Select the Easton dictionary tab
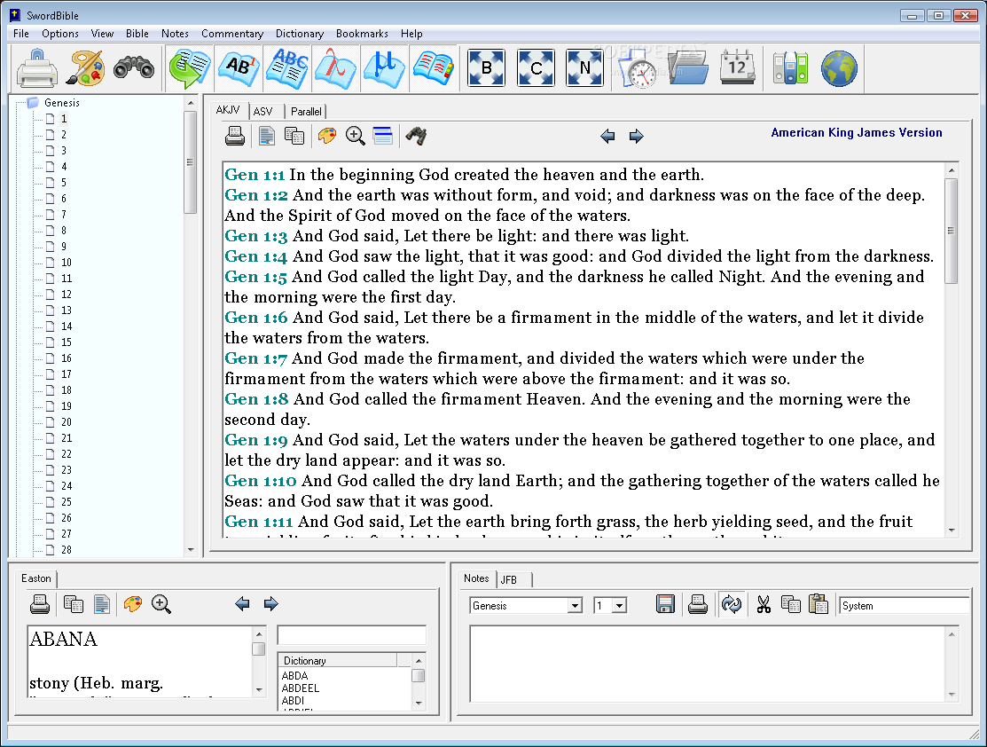Screen dimensions: 987x747 pyautogui.click(x=35, y=578)
